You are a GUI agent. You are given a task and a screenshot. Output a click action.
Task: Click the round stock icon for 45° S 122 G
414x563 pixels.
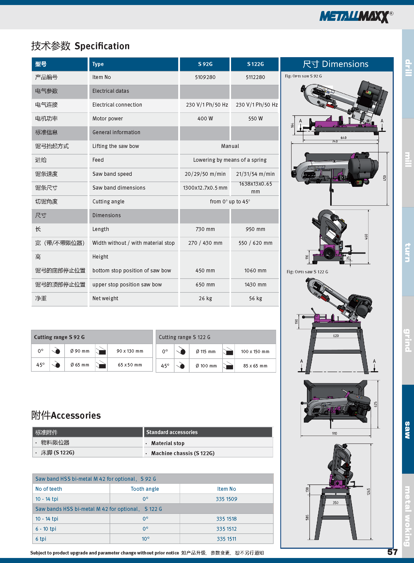click(181, 366)
